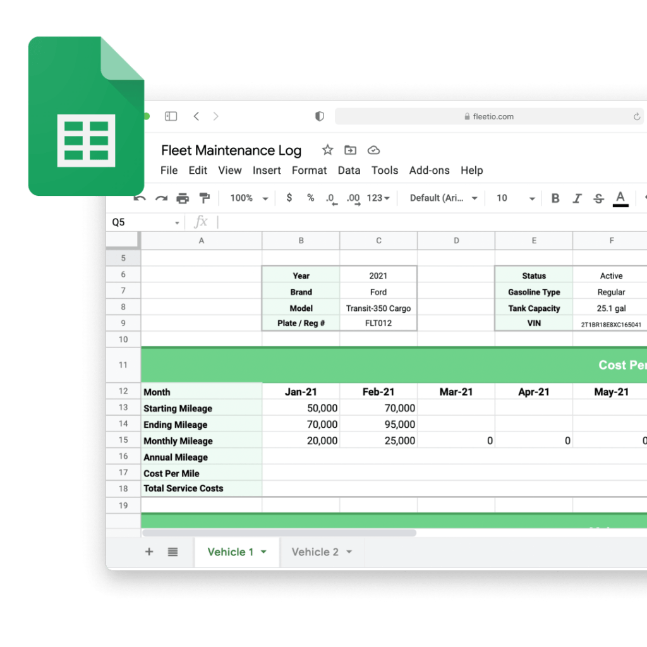Screen dimensions: 647x647
Task: Switch to the Vehicle 2 sheet tab
Action: [317, 552]
